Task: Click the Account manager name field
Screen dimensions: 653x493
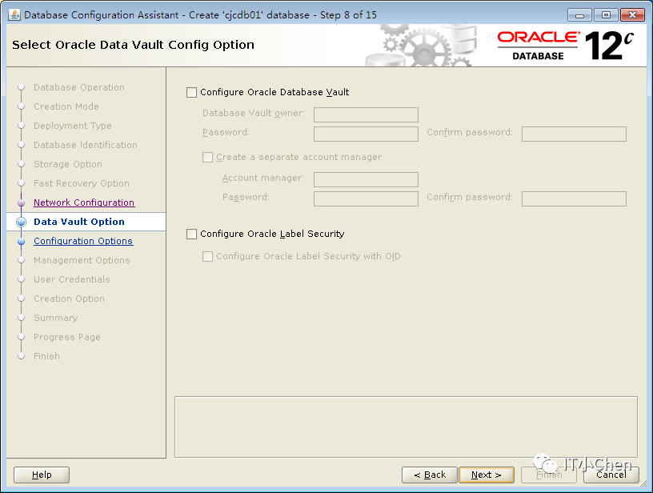Action: tap(366, 179)
